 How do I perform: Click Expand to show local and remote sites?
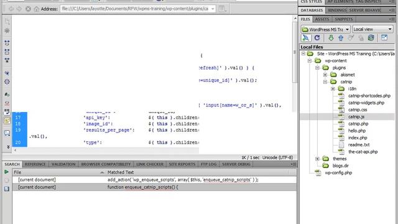tap(384, 38)
